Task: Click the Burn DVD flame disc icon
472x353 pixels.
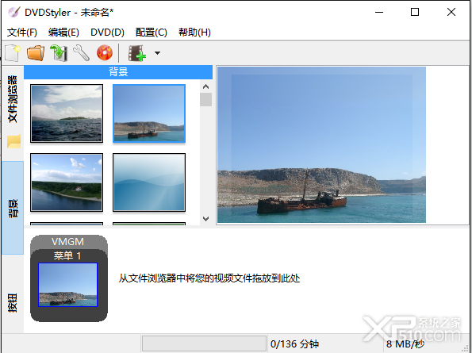Action: pyautogui.click(x=105, y=53)
